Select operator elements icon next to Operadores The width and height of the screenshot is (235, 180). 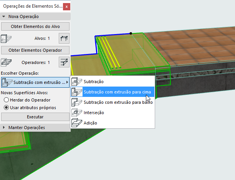point(64,62)
